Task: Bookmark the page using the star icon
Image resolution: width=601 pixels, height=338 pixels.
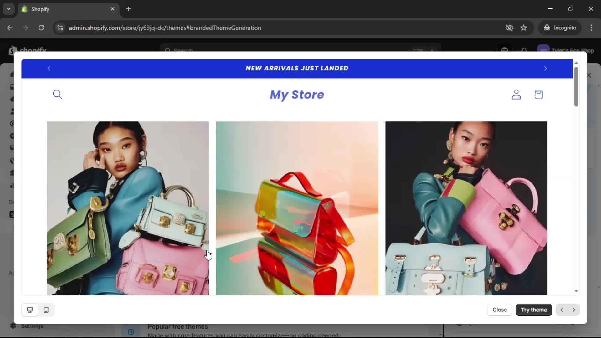Action: click(524, 28)
